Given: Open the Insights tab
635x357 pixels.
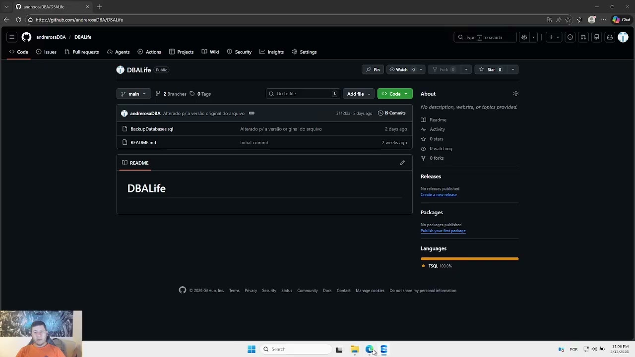Looking at the screenshot, I should [x=271, y=52].
